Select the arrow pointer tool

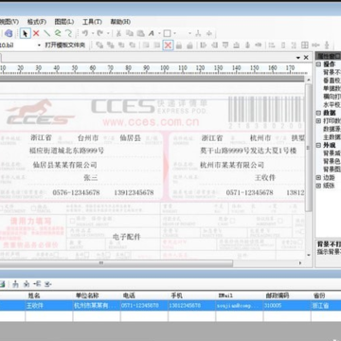point(26,33)
